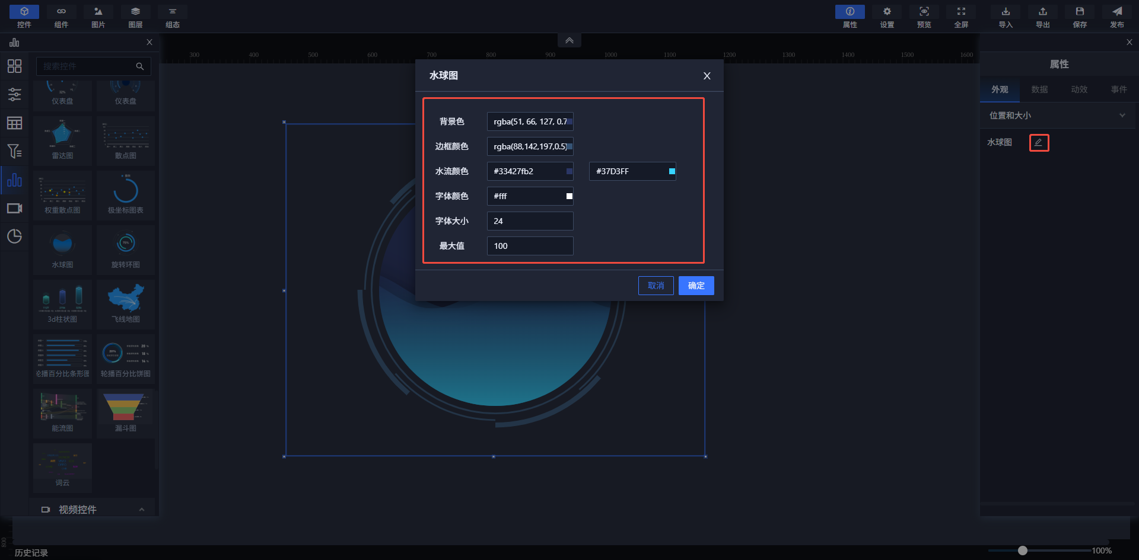Pick the 漏斗图 funnel chart widget

(126, 413)
